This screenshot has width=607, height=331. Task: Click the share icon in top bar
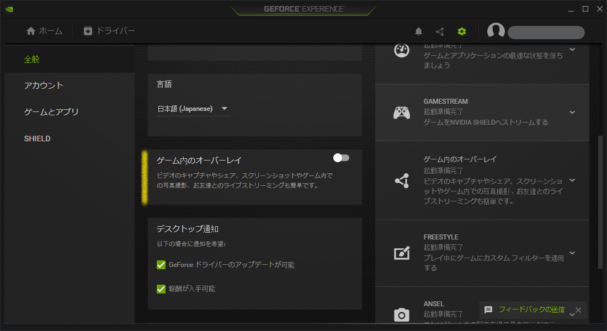coord(440,31)
